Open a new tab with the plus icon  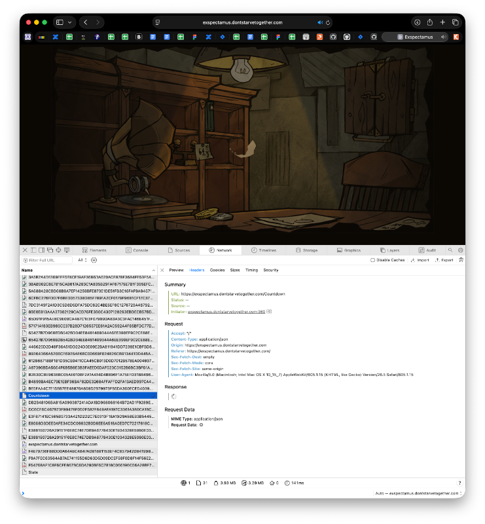coord(442,22)
